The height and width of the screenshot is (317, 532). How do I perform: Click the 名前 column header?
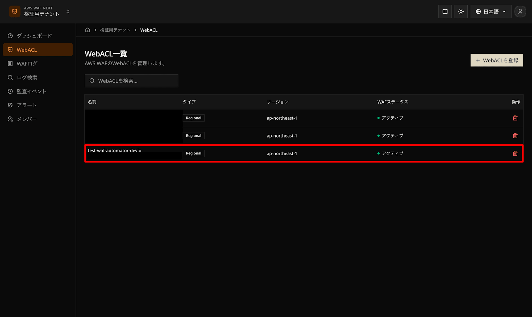click(x=92, y=102)
